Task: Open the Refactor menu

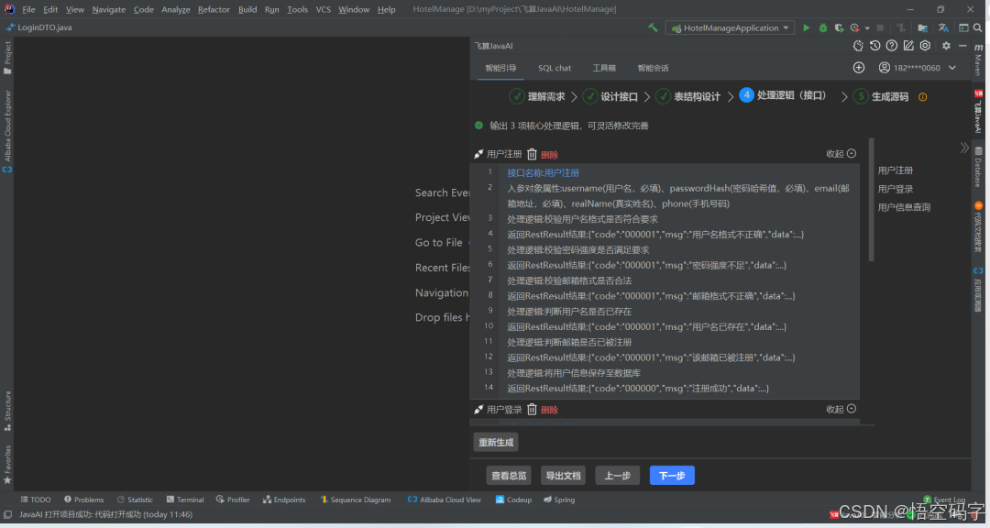Action: click(x=214, y=9)
